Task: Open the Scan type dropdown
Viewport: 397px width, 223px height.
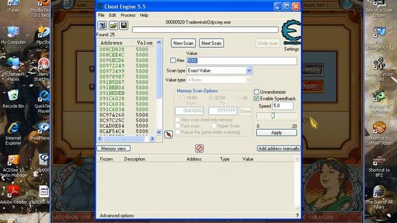Action: (249, 71)
